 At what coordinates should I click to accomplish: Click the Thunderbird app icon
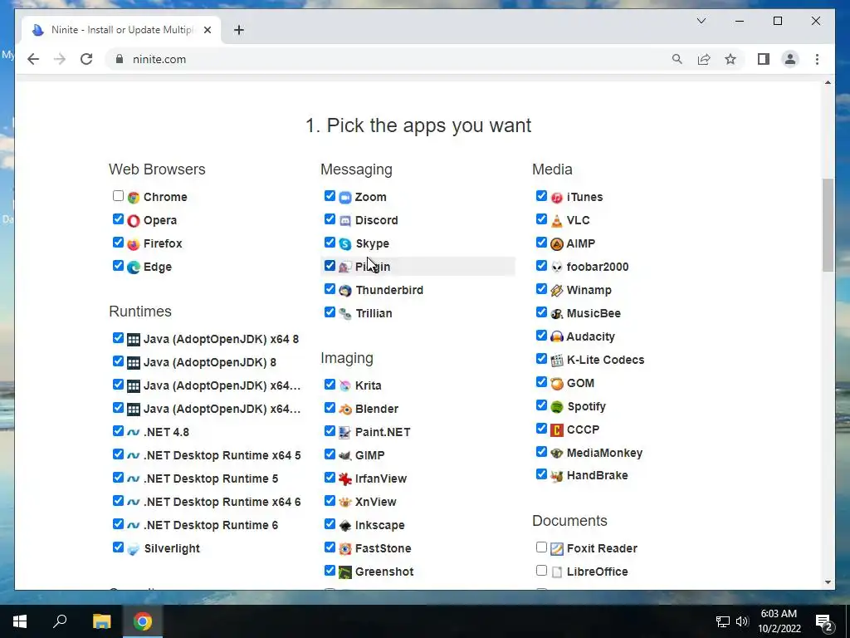[x=345, y=291]
